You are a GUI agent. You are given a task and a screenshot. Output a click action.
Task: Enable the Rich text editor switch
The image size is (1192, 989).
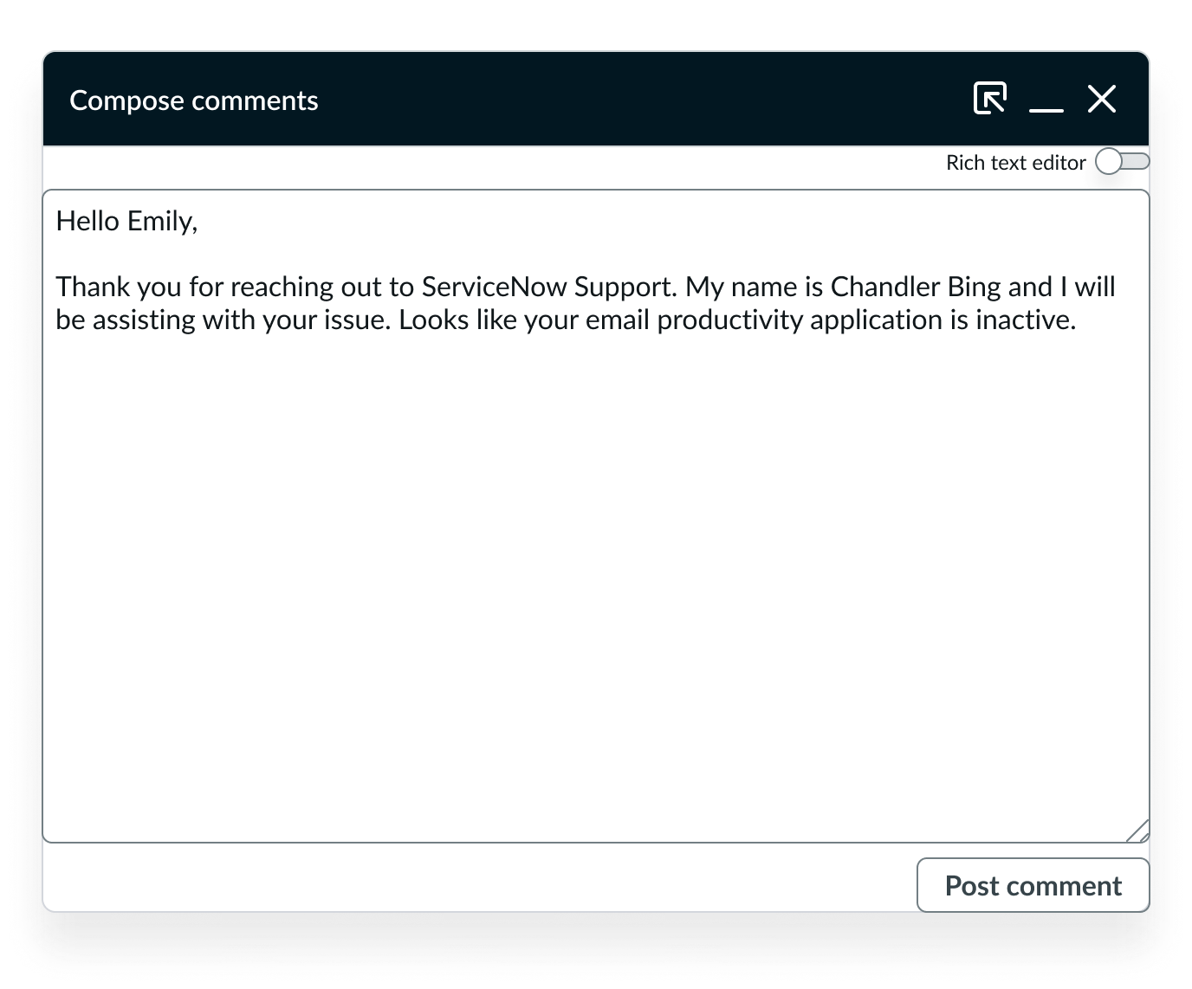(1123, 161)
